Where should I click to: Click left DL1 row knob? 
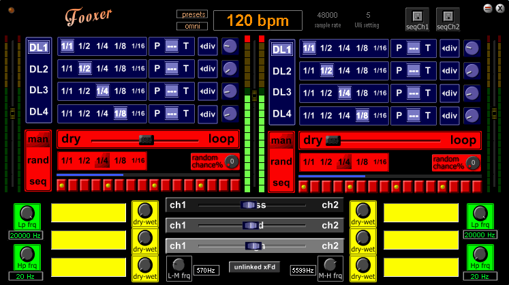(x=230, y=46)
